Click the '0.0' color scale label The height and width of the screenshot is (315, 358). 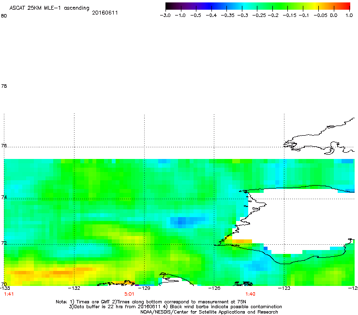point(334,16)
